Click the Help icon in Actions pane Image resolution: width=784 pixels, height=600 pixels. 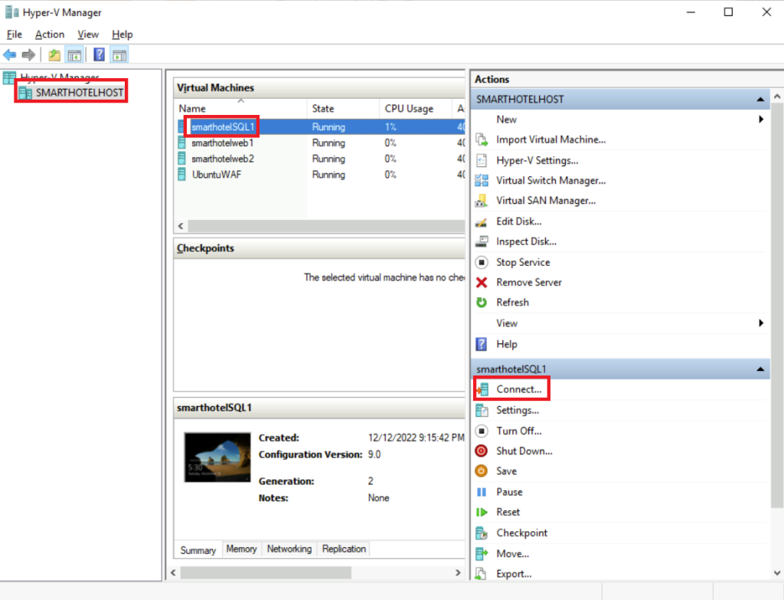click(482, 344)
